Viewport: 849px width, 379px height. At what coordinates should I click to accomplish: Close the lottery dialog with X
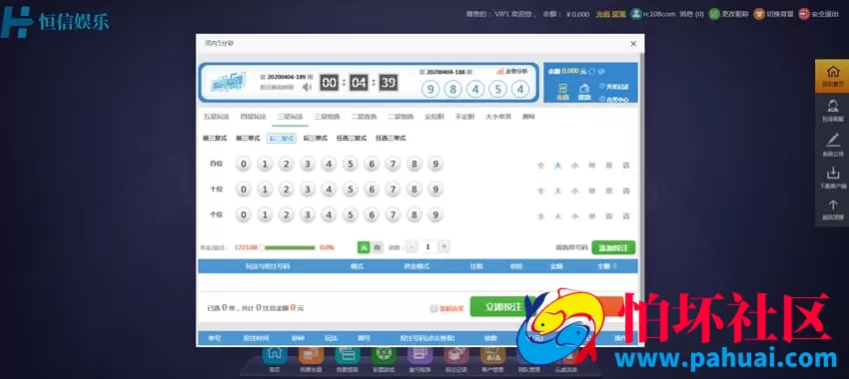tap(633, 44)
